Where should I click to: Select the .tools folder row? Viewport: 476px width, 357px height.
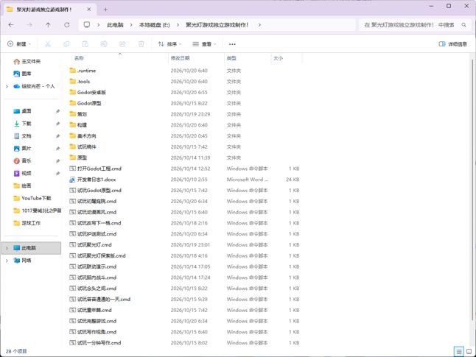pos(186,81)
